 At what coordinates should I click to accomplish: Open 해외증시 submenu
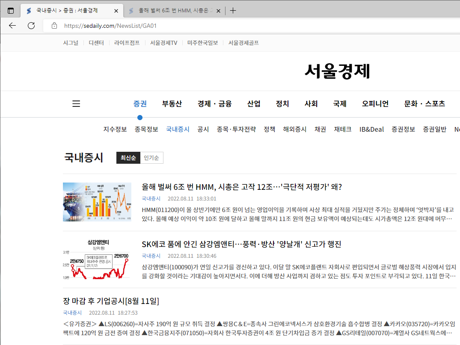pos(295,129)
